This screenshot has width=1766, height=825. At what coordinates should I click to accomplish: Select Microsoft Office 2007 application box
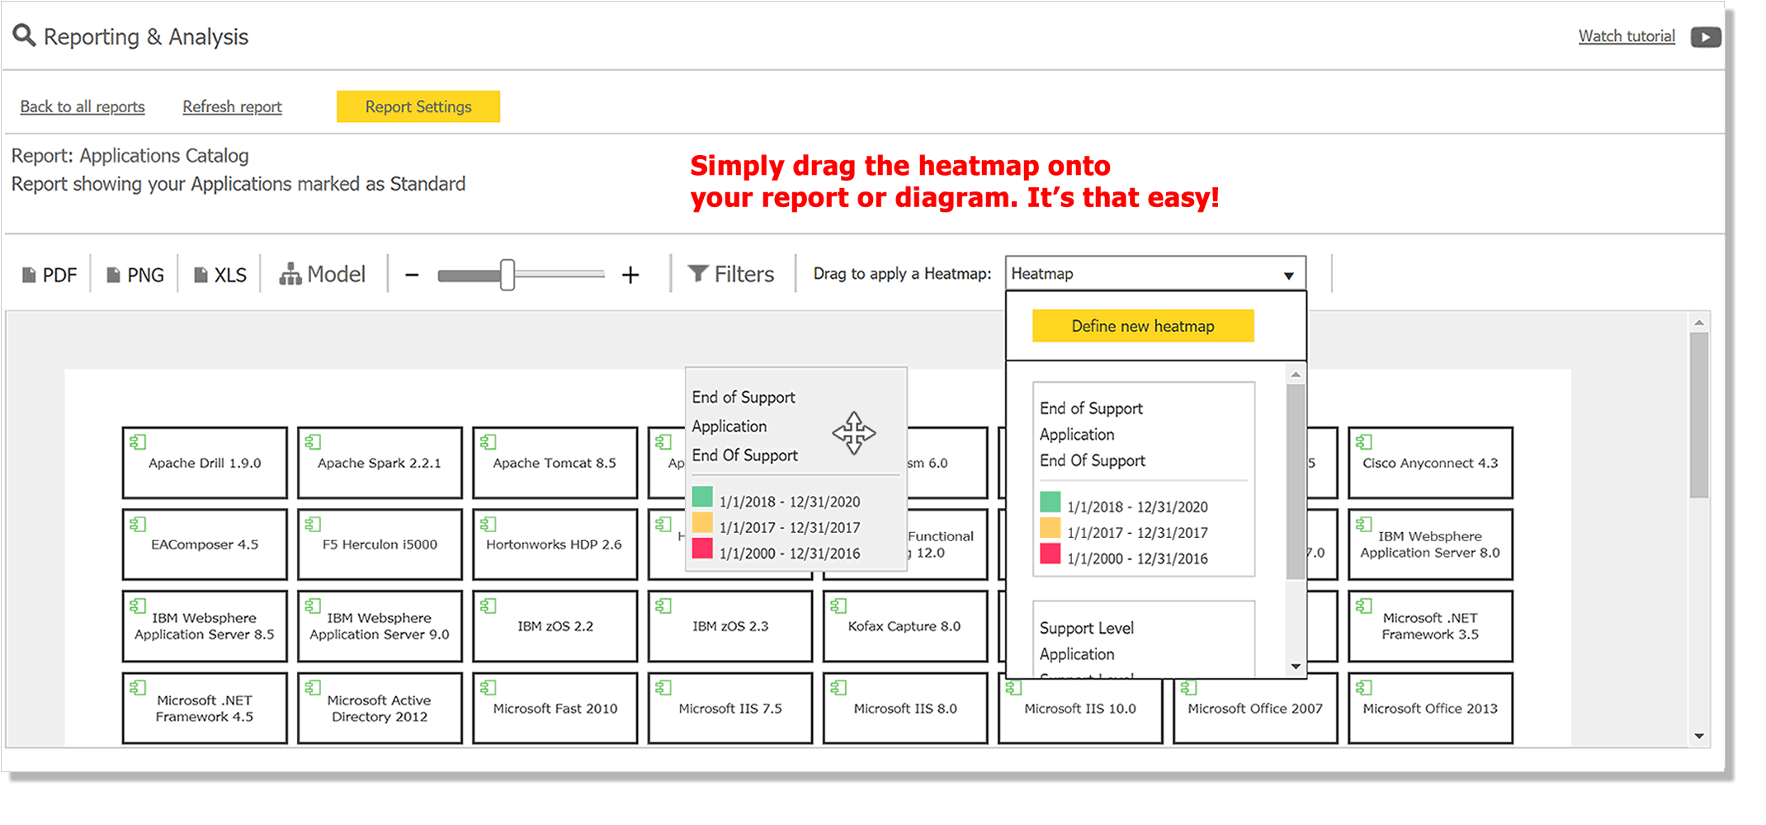[1255, 709]
